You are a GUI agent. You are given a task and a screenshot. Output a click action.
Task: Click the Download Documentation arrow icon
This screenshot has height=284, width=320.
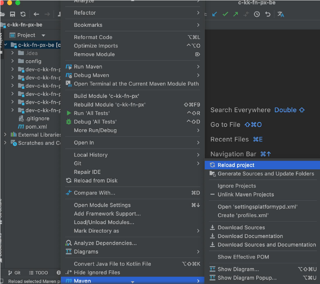[x=212, y=236]
